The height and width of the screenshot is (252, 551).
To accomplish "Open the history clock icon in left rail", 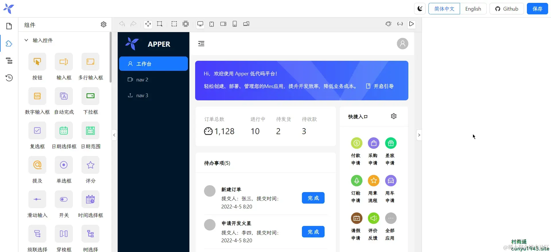I will tap(9, 78).
